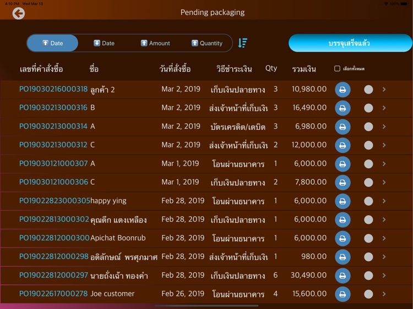This screenshot has width=413, height=309.
Task: Print order PO19030121000307
Action: 343,164
